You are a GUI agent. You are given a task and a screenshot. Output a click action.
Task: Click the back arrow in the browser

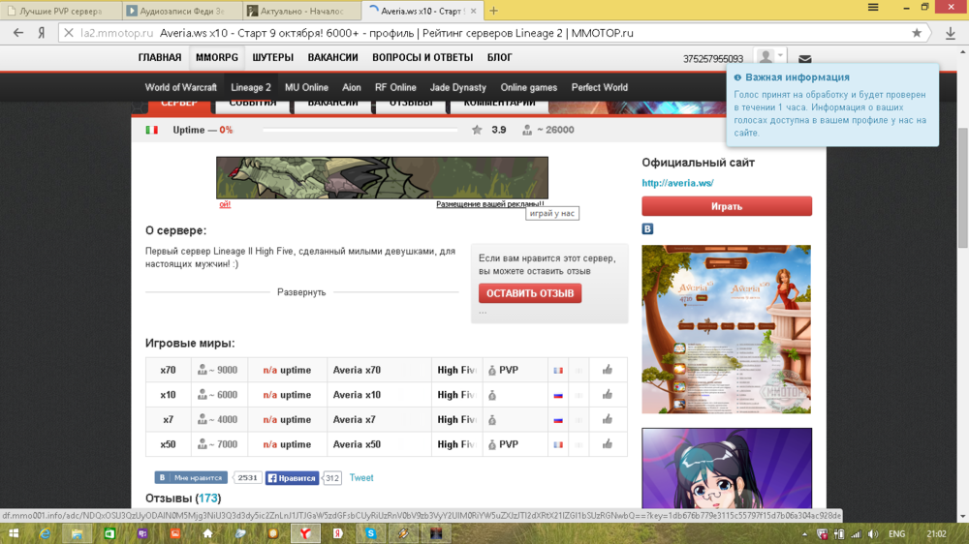(x=17, y=33)
